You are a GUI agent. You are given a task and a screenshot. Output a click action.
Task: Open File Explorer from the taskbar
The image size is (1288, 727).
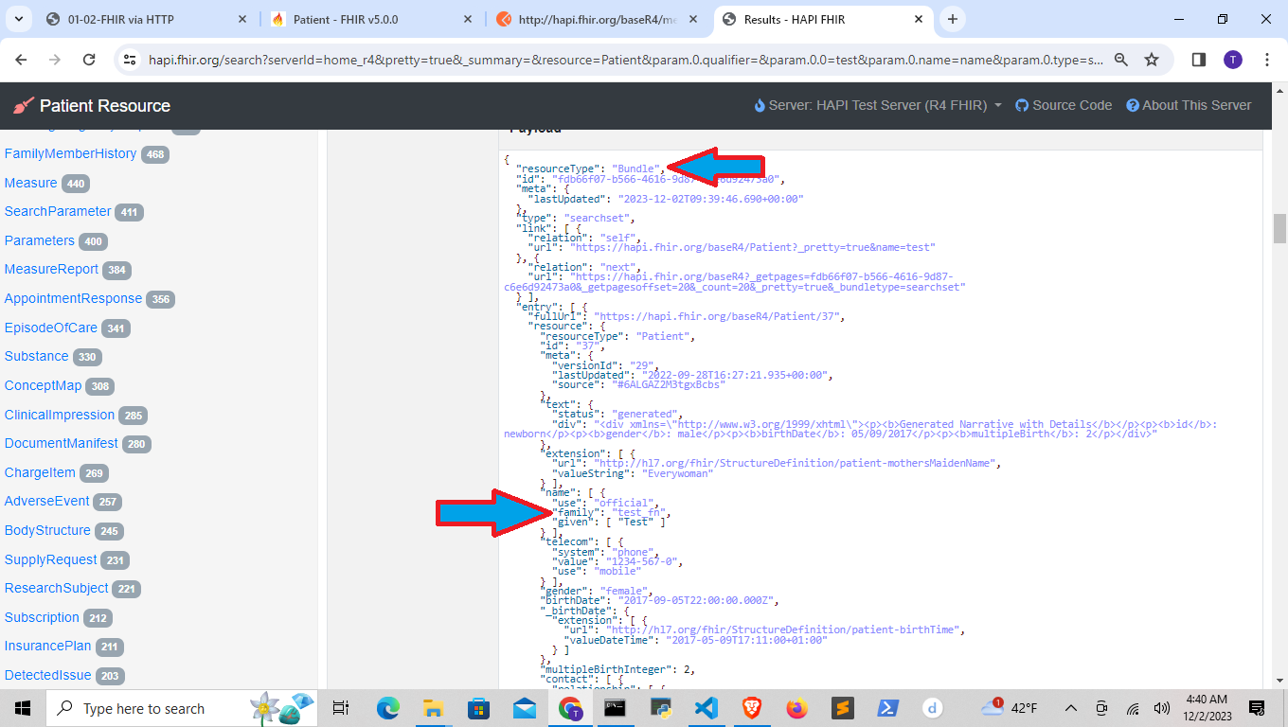433,707
